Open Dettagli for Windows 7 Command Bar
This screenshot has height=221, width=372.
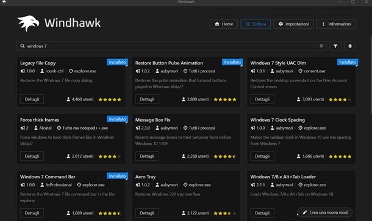coord(32,213)
